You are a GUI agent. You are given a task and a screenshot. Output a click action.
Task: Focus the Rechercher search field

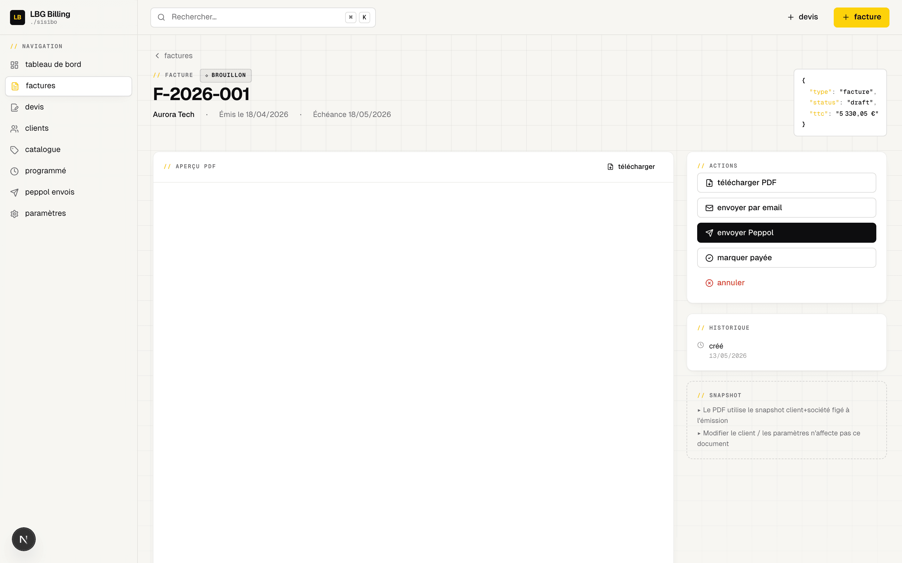click(x=263, y=17)
